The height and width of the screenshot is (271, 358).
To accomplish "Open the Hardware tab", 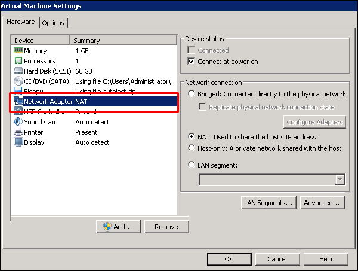I will coord(20,22).
